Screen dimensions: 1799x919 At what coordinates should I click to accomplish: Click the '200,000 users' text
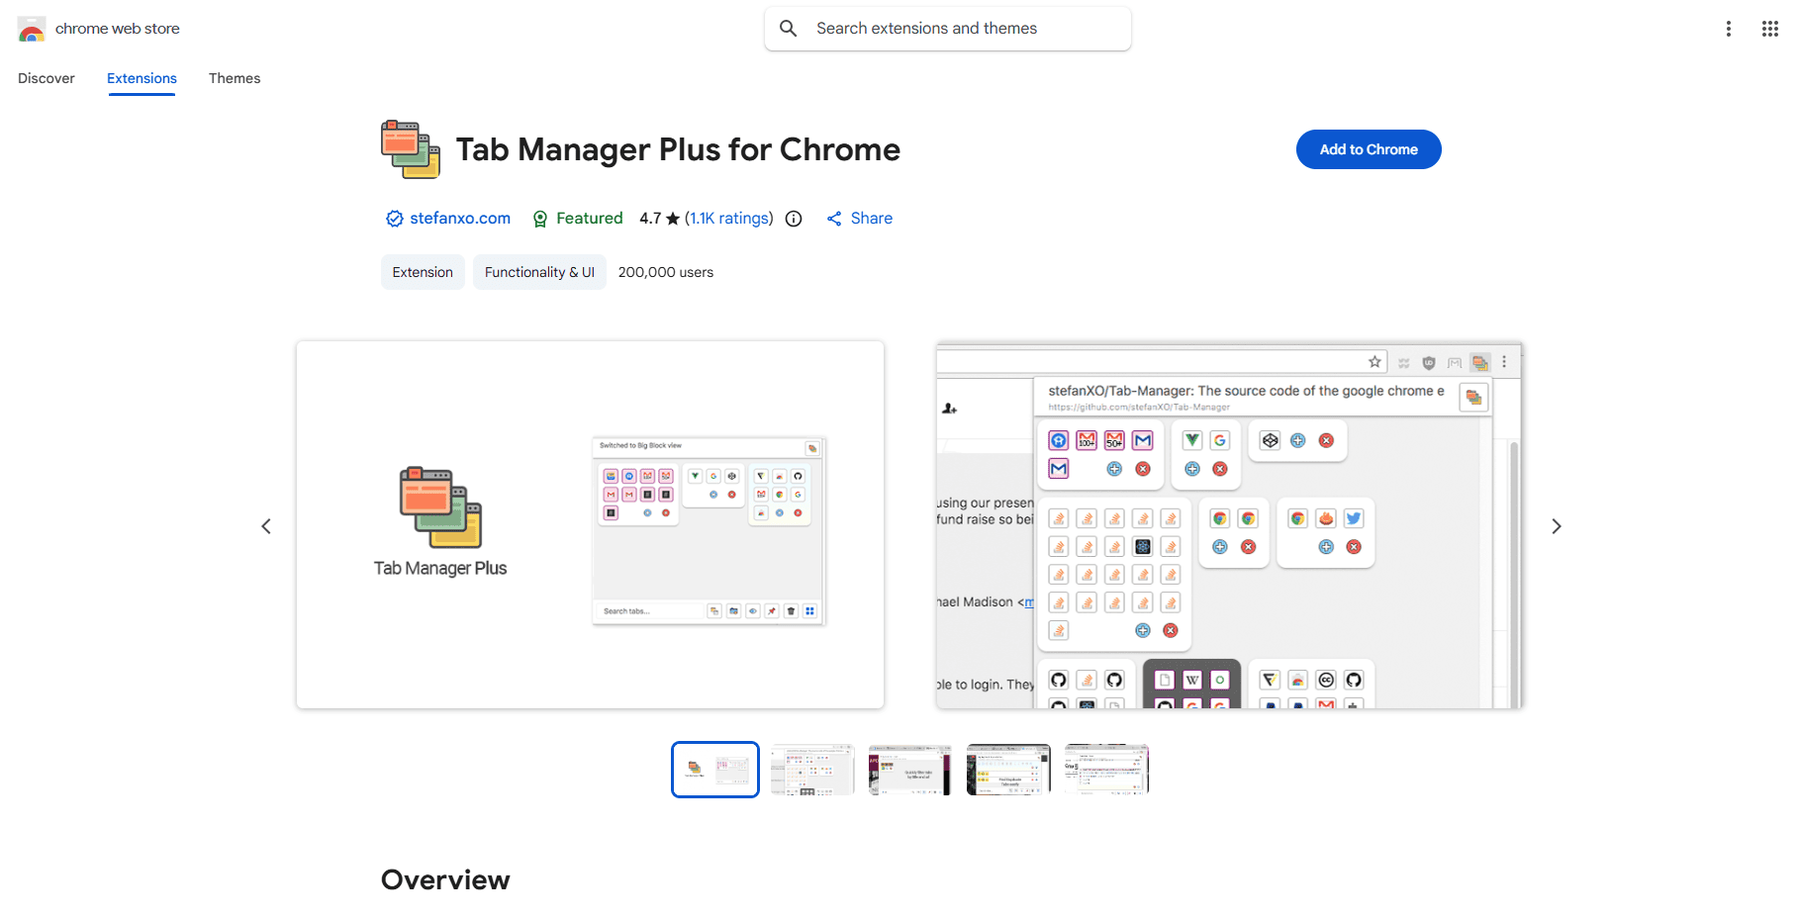click(666, 272)
